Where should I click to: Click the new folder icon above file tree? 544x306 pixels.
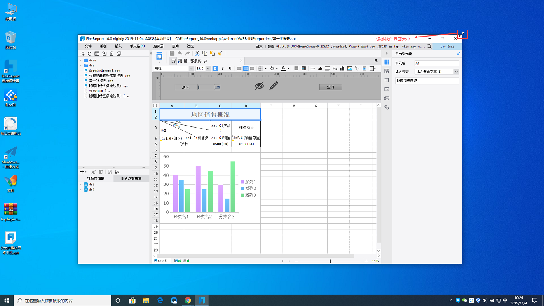pyautogui.click(x=82, y=54)
